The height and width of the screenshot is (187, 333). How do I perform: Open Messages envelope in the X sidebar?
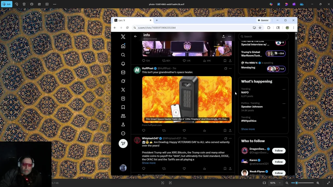pyautogui.click(x=123, y=72)
